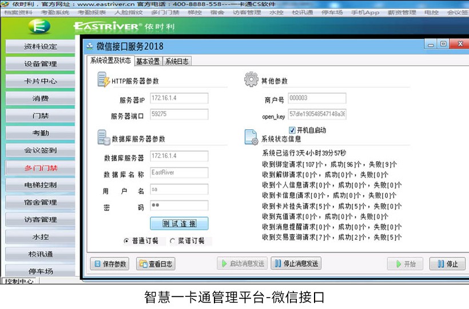Stop message sending via 停止消息发送
This screenshot has height=309, width=469.
pos(296,264)
